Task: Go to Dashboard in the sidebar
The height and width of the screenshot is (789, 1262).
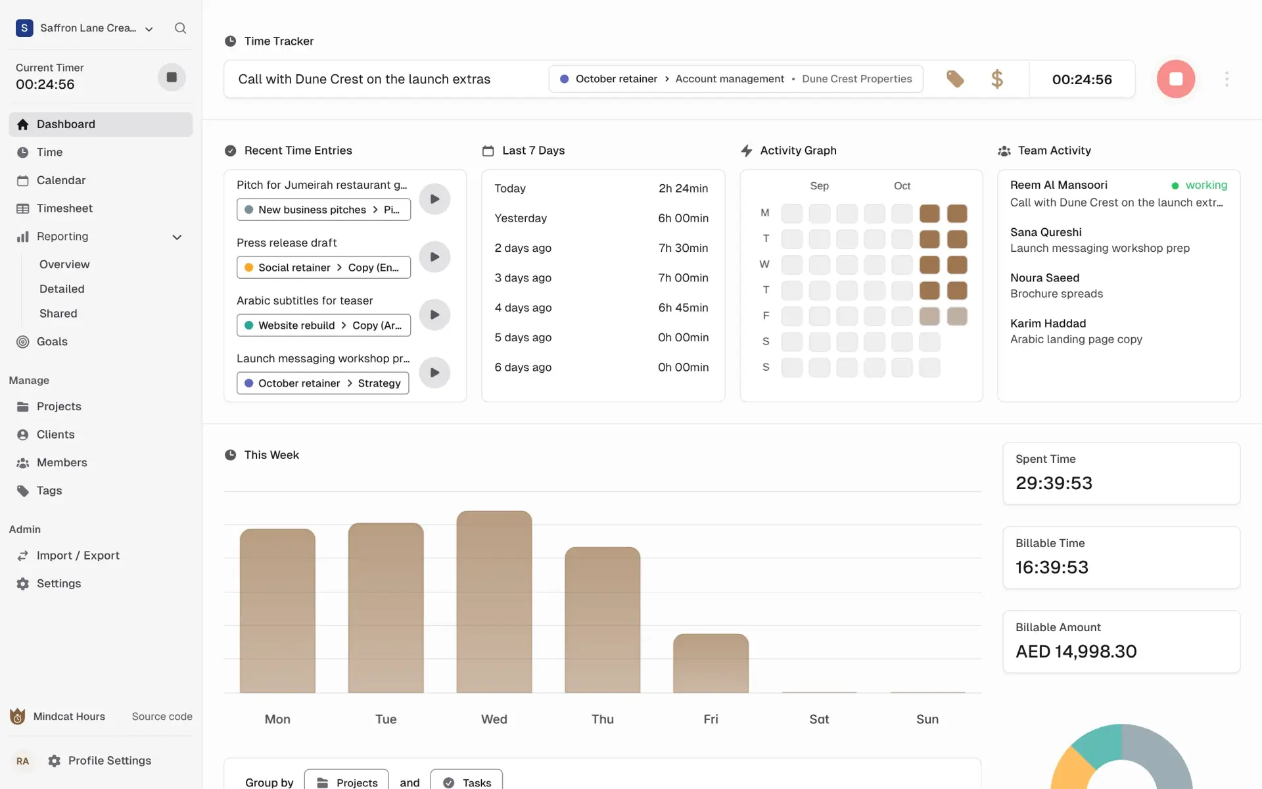Action: click(101, 124)
